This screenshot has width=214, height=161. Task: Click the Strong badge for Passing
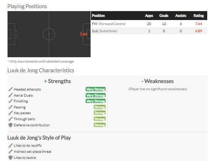[100, 107]
